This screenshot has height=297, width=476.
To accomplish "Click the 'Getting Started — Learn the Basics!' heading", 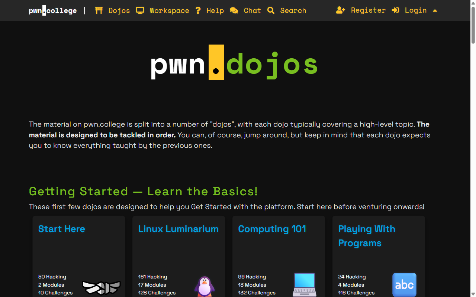I will (143, 192).
